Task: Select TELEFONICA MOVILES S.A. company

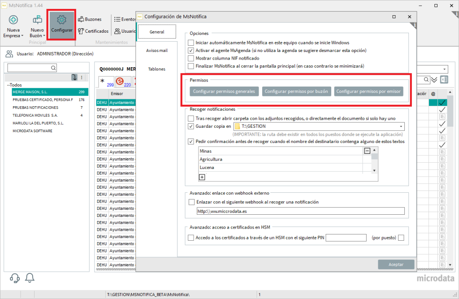Action: pos(50,115)
